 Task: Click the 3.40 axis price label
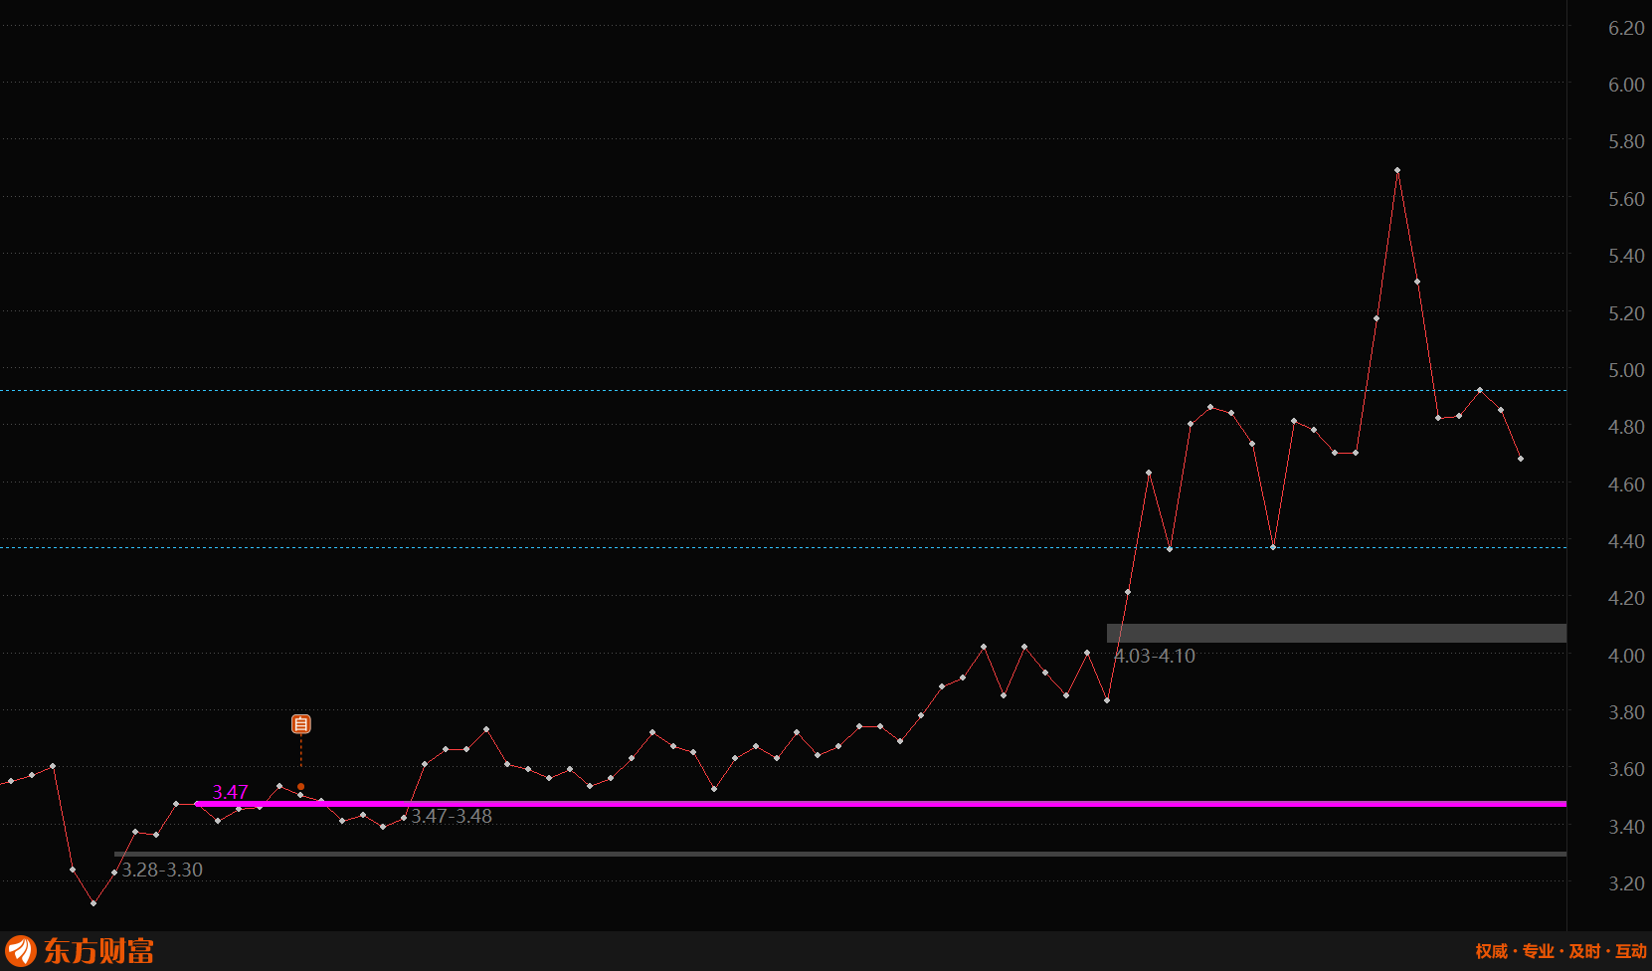point(1626,827)
